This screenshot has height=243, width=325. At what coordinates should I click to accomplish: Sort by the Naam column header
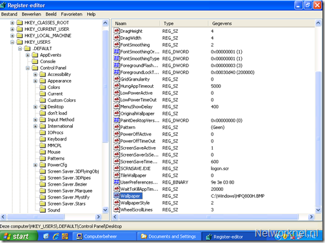tap(136, 23)
